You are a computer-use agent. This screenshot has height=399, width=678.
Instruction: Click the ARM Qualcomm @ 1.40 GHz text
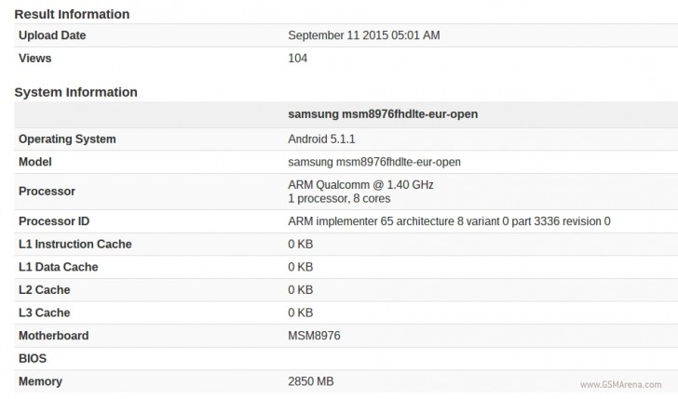tap(360, 184)
